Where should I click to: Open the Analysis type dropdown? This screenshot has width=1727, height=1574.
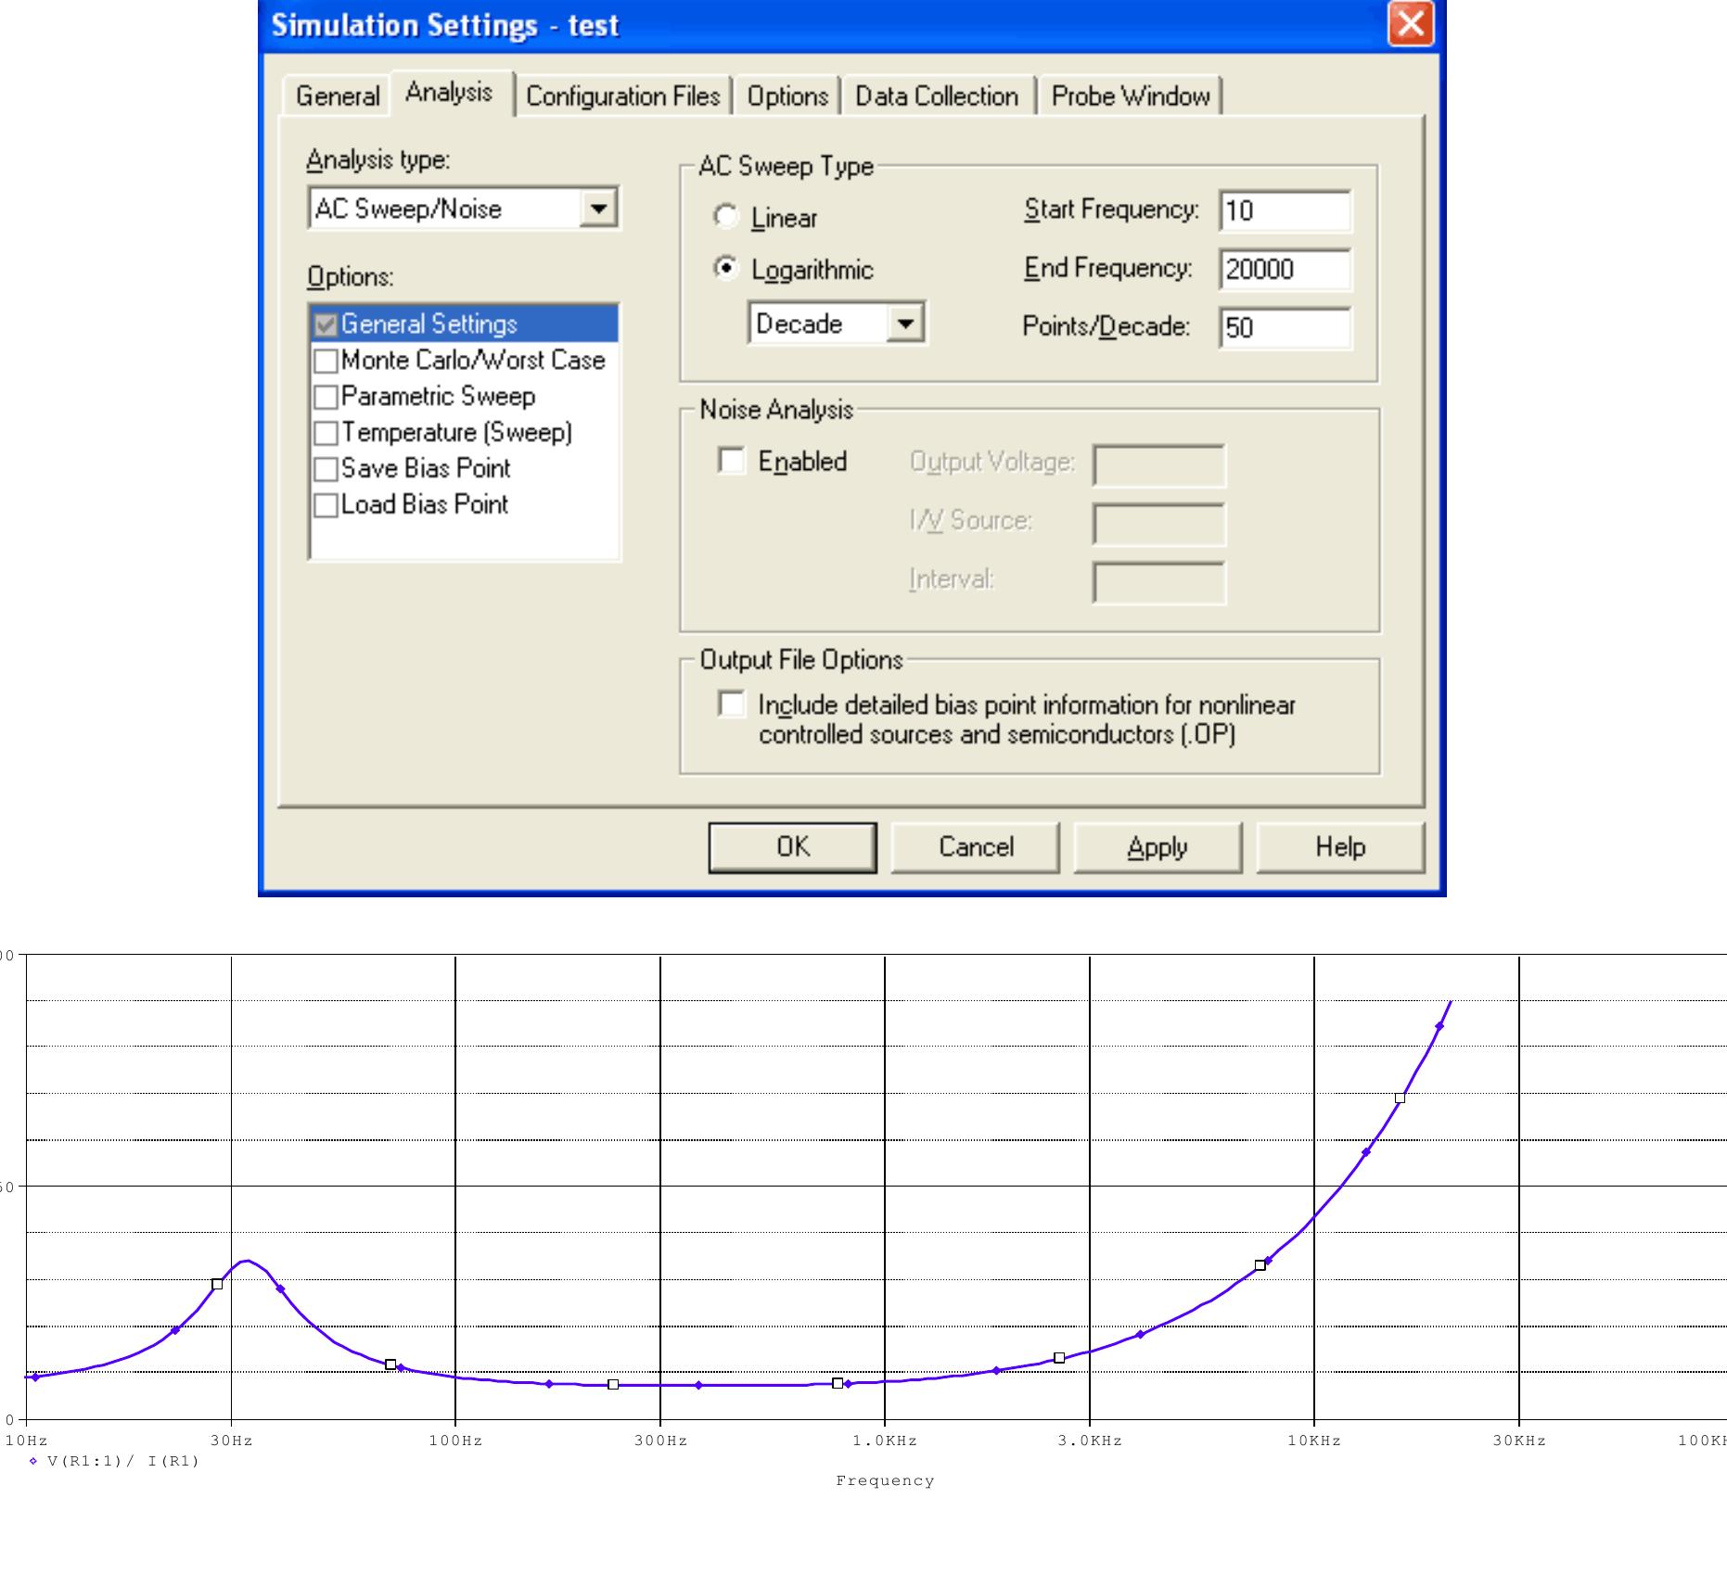click(598, 209)
